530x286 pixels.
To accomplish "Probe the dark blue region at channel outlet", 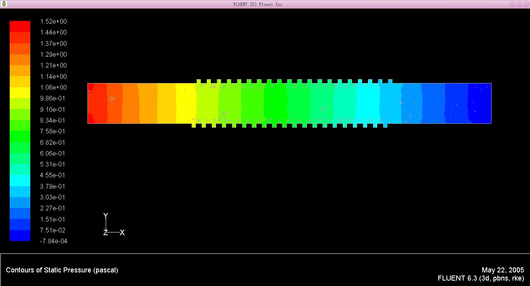I will (480, 103).
